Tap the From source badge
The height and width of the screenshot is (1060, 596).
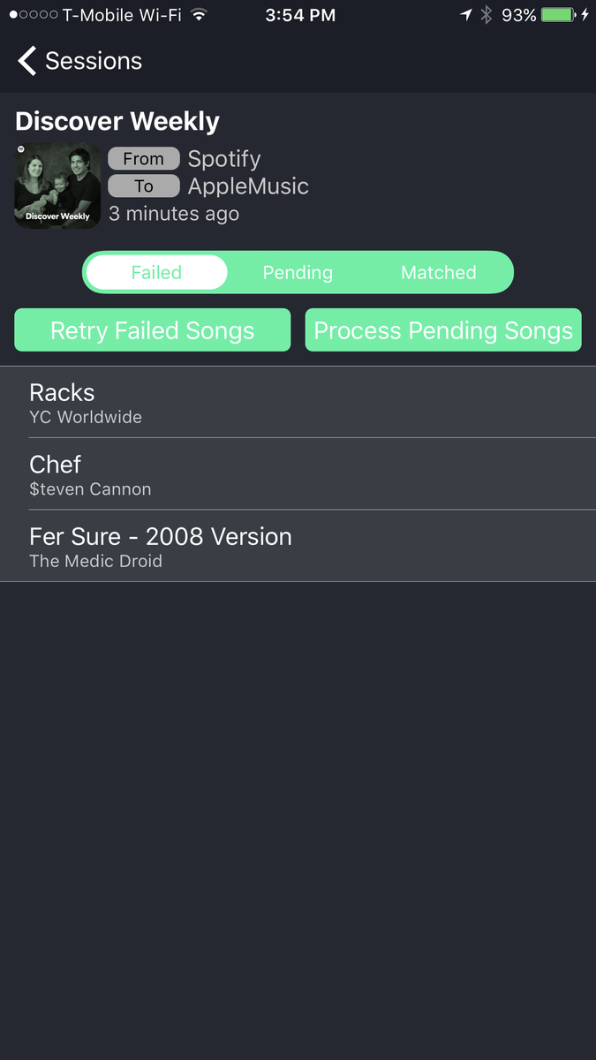(x=144, y=159)
